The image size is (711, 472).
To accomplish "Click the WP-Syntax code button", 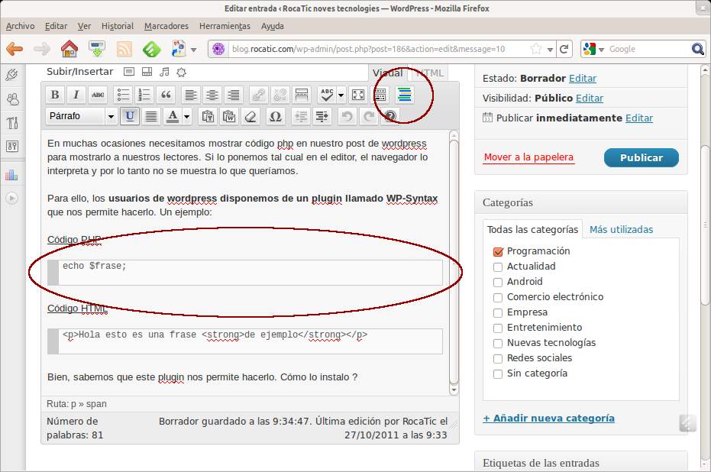I will click(x=405, y=95).
